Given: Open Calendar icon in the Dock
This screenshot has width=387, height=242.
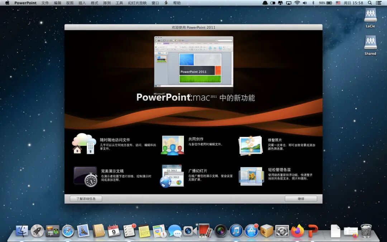Looking at the screenshot, I should click(x=114, y=231).
